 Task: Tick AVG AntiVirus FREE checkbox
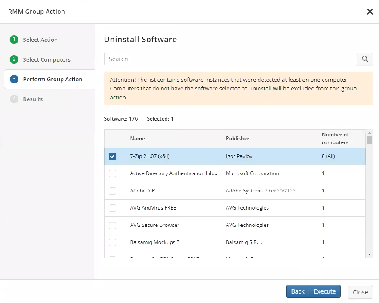(112, 208)
